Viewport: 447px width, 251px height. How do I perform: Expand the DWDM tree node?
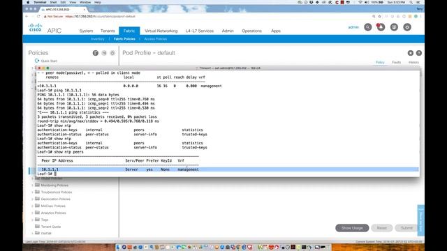tap(32, 234)
